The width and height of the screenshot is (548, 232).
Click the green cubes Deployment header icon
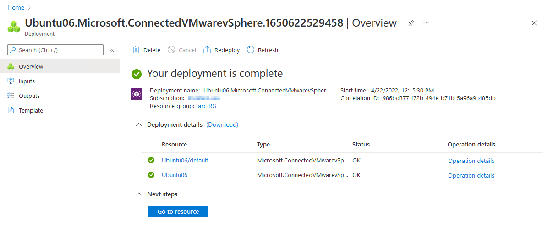(14, 27)
